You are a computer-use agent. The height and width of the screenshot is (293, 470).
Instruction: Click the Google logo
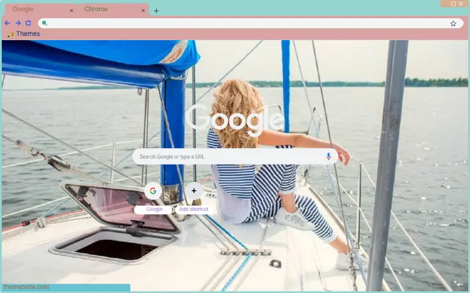(235, 119)
